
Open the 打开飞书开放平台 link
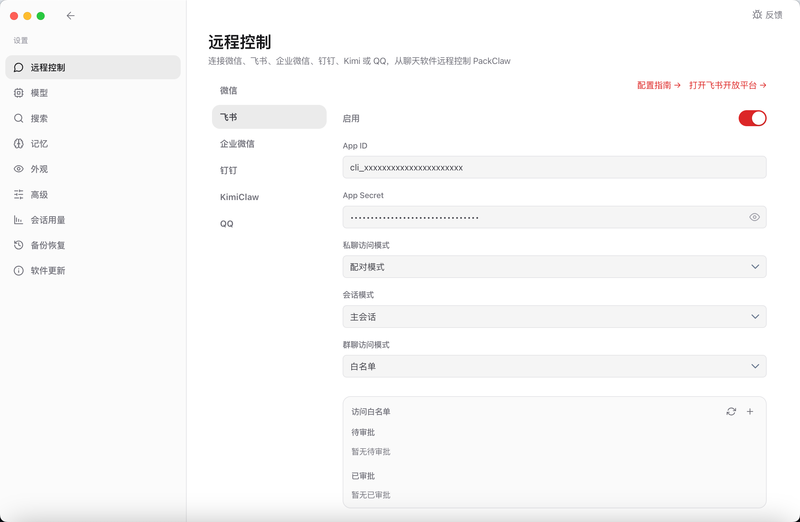728,85
